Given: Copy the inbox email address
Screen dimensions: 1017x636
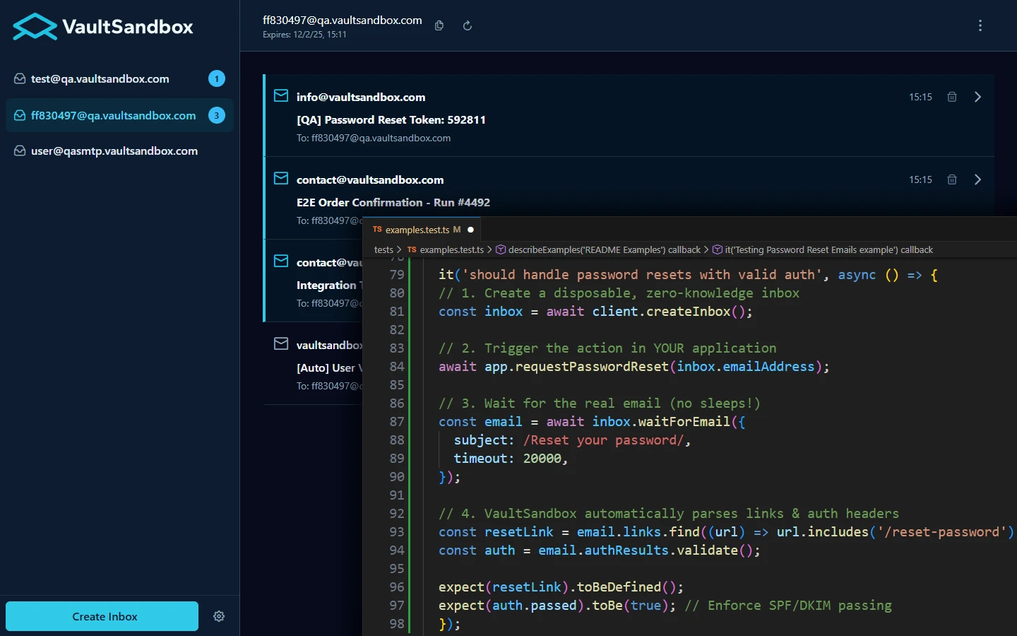Looking at the screenshot, I should pyautogui.click(x=439, y=25).
